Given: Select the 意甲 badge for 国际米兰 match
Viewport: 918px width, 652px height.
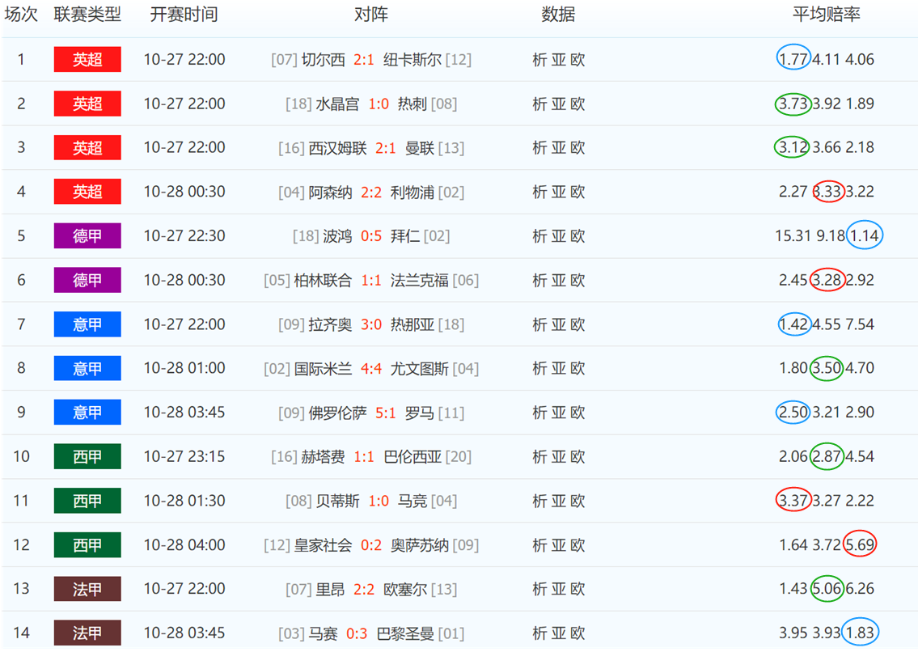Looking at the screenshot, I should coord(87,369).
